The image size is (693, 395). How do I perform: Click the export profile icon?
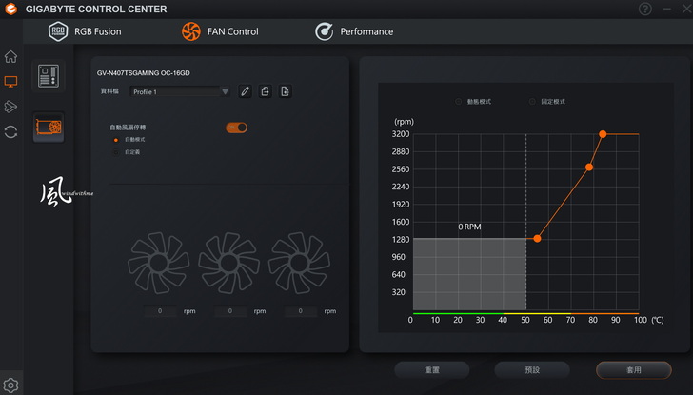(266, 91)
